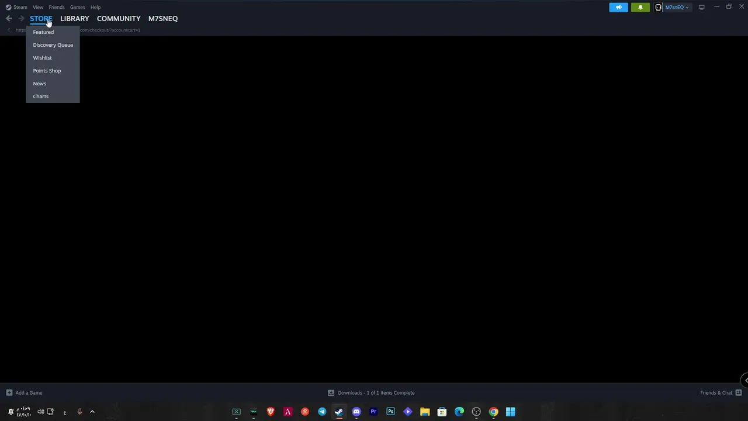This screenshot has width=748, height=421.
Task: Launch Brave browser from taskbar
Action: pyautogui.click(x=271, y=412)
